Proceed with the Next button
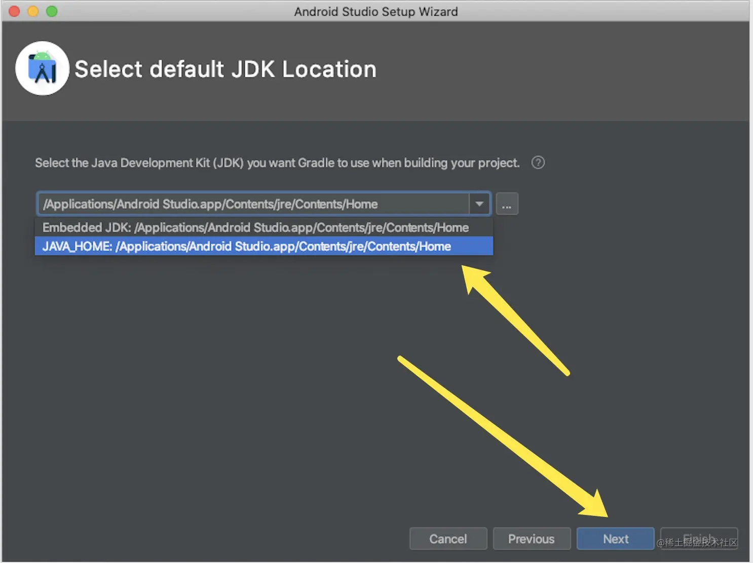Image resolution: width=753 pixels, height=563 pixels. (x=616, y=539)
